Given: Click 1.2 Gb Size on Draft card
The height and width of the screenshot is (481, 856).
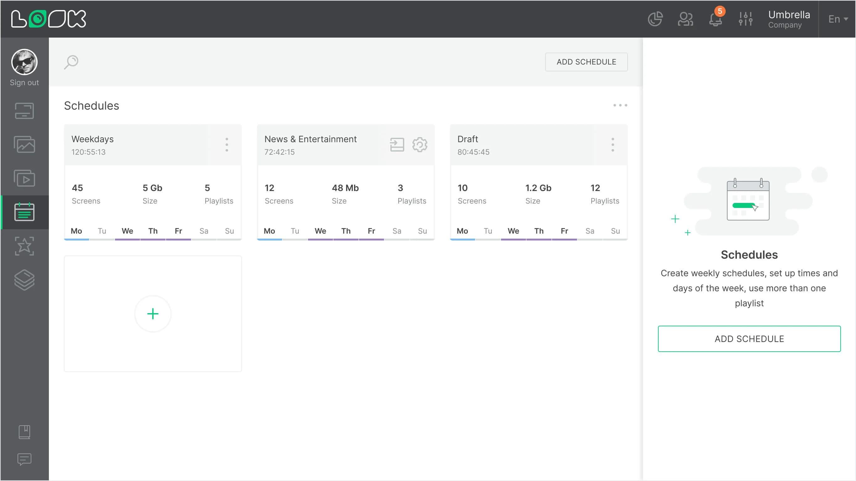Looking at the screenshot, I should pyautogui.click(x=538, y=194).
